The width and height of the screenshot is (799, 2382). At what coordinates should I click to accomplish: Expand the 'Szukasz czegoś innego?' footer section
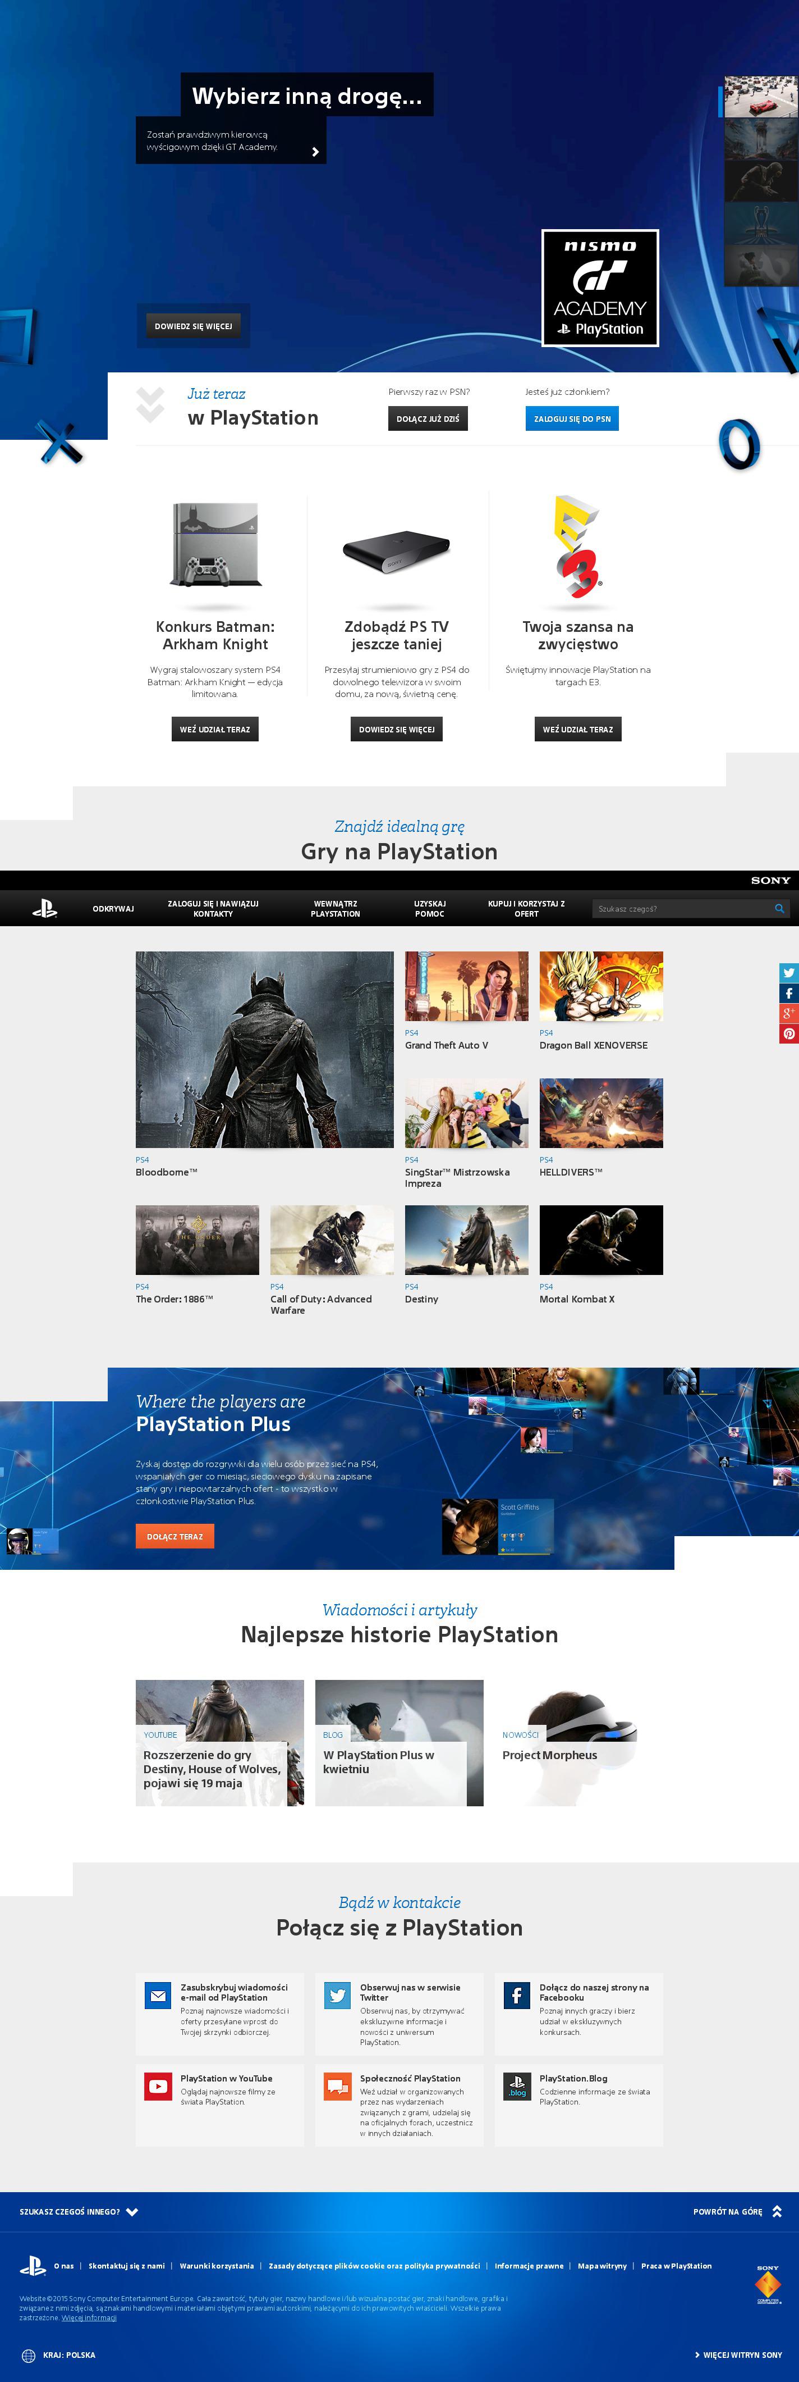(132, 2212)
